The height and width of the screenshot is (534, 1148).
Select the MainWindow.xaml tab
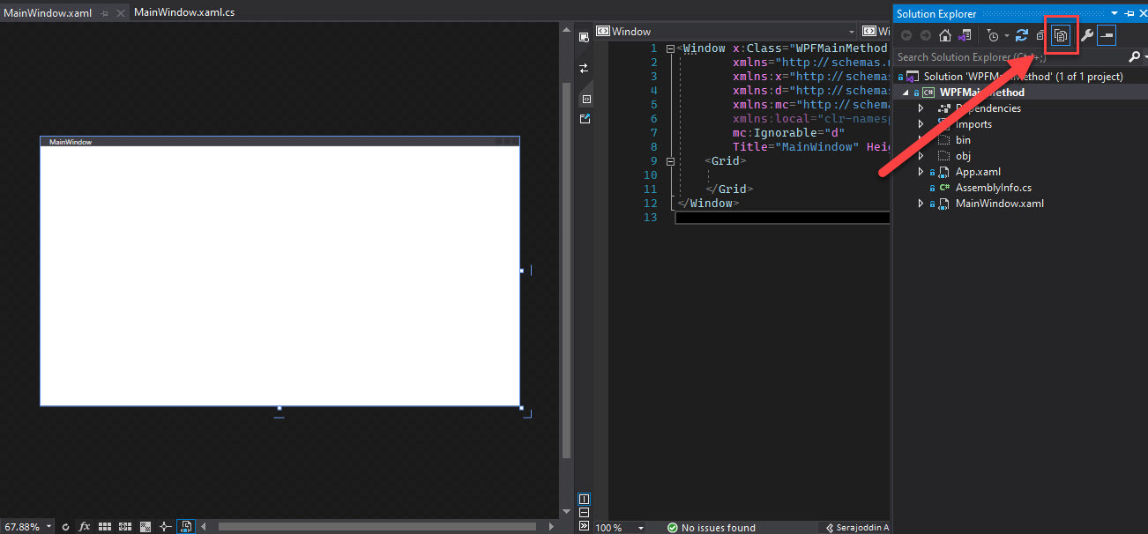[48, 12]
